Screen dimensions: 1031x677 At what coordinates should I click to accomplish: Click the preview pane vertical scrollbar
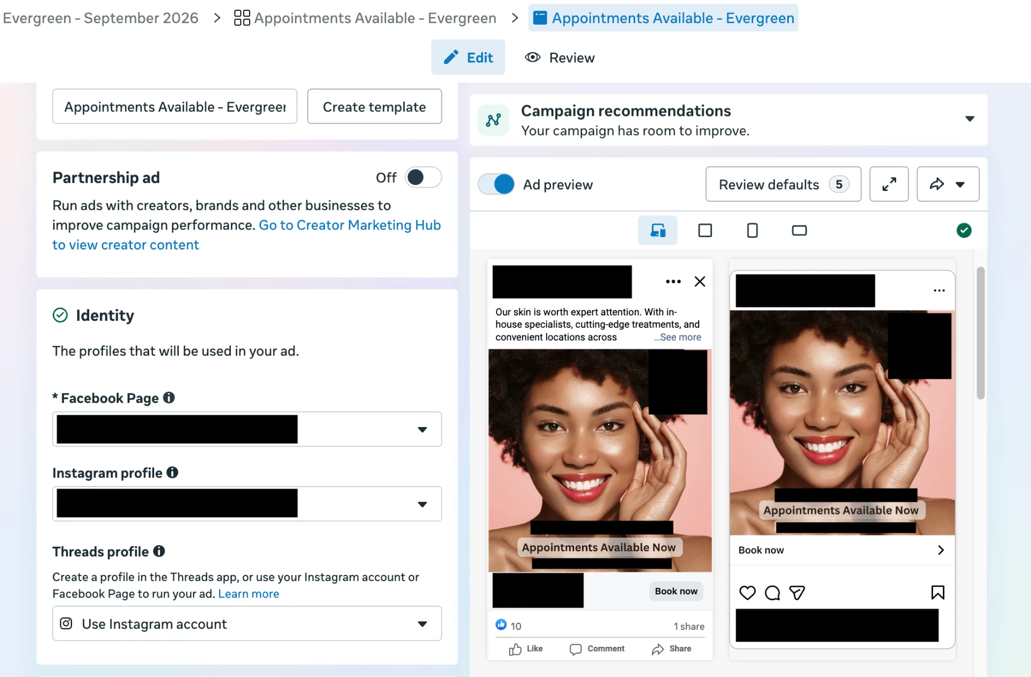(x=981, y=333)
